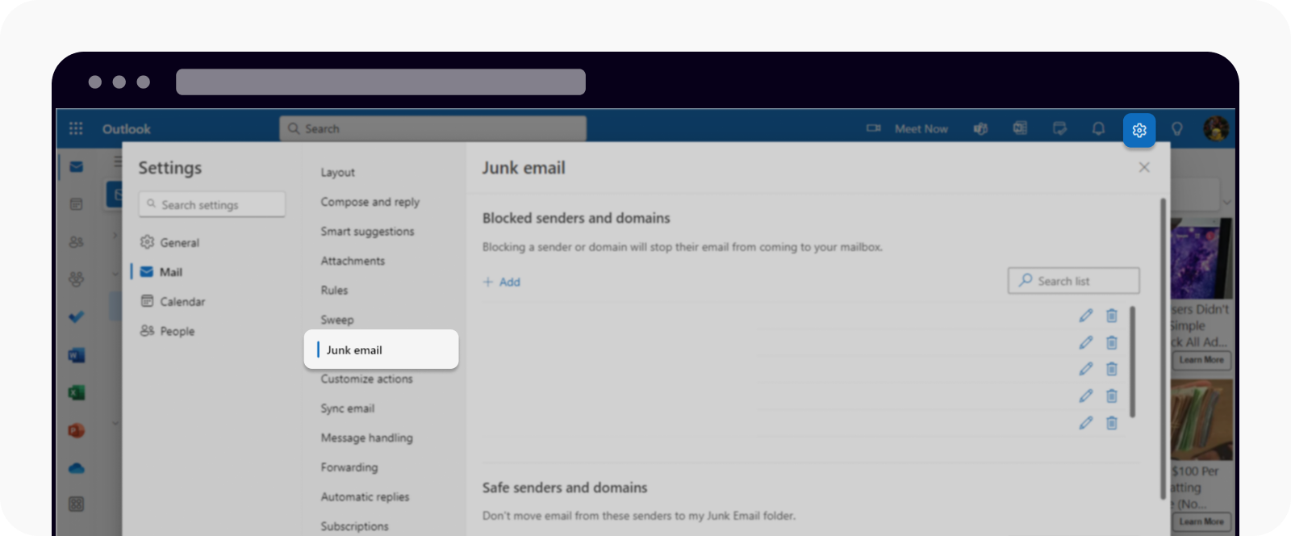Click the Outlook Search box
Screen dimensions: 1291x536
point(433,128)
